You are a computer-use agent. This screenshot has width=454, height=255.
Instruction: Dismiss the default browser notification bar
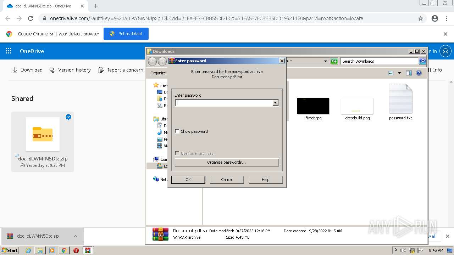[x=445, y=34]
